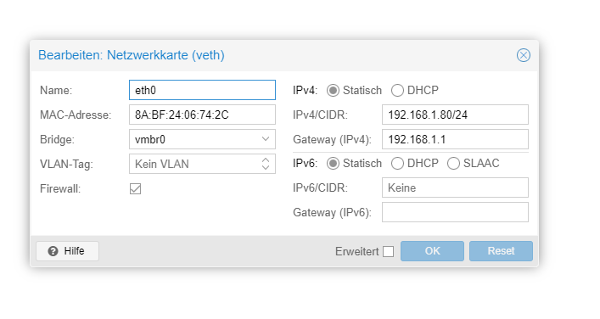Click the Bridge: label

point(57,139)
